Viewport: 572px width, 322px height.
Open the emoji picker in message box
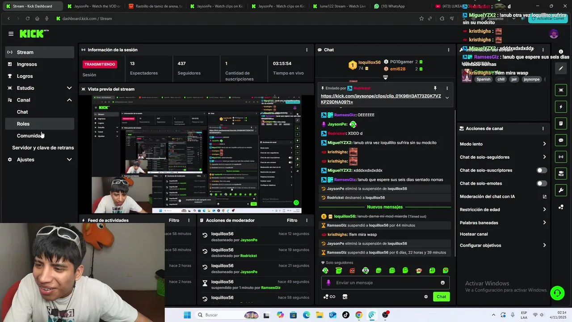coord(443,283)
